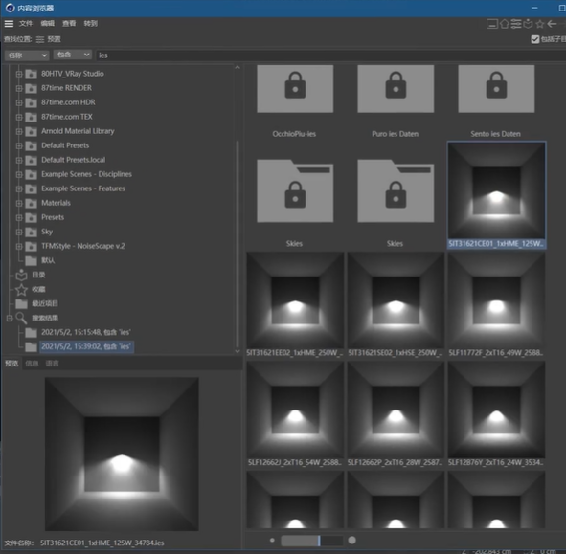Viewport: 566px width, 554px height.
Task: Open the 文件 menu
Action: [26, 24]
